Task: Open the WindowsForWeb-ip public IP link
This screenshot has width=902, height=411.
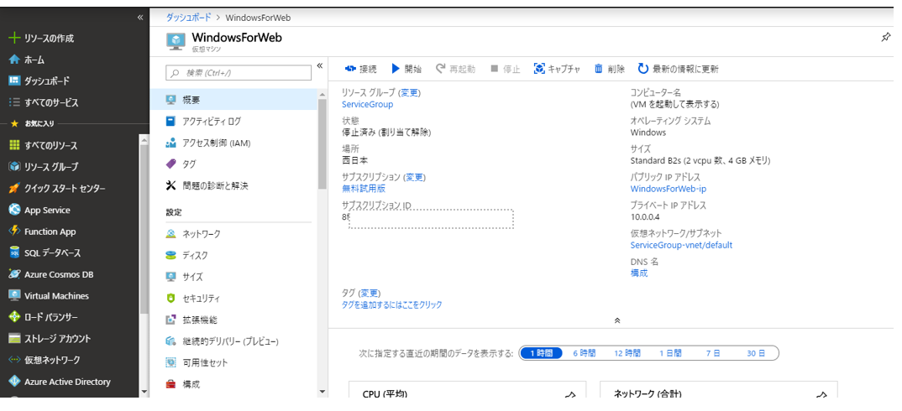Action: (x=668, y=189)
